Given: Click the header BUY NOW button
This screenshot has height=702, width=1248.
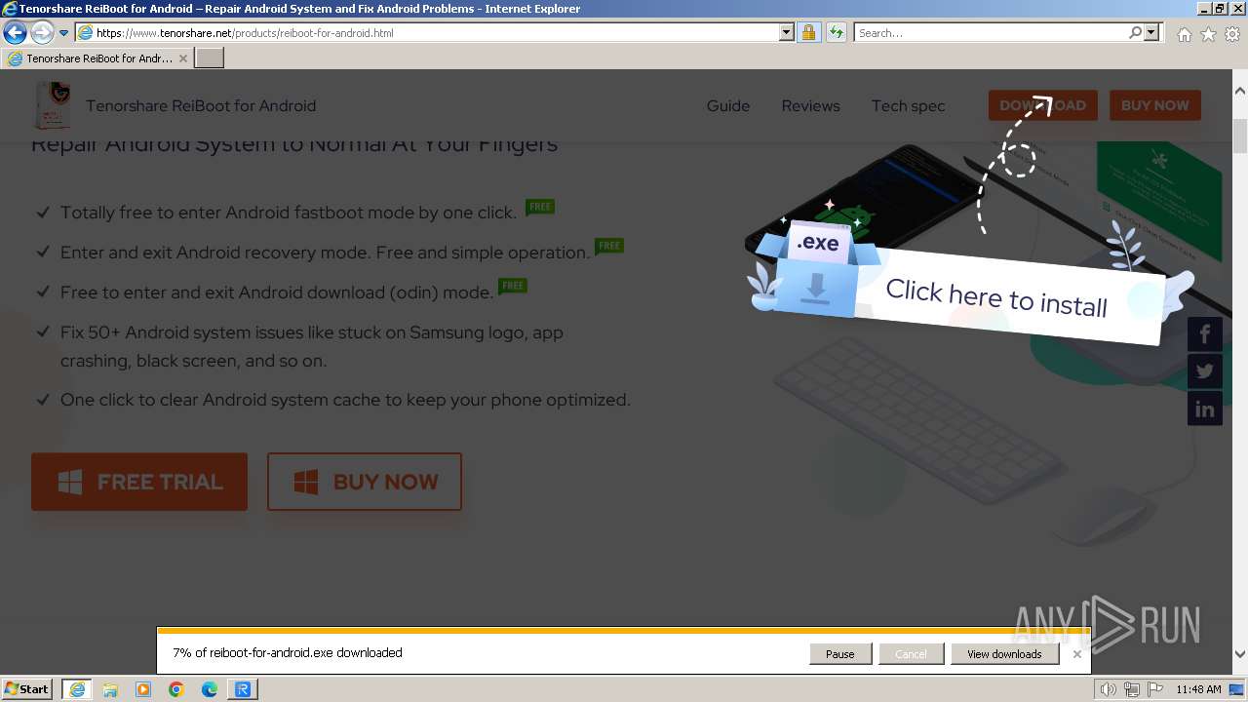Looking at the screenshot, I should pyautogui.click(x=1154, y=105).
